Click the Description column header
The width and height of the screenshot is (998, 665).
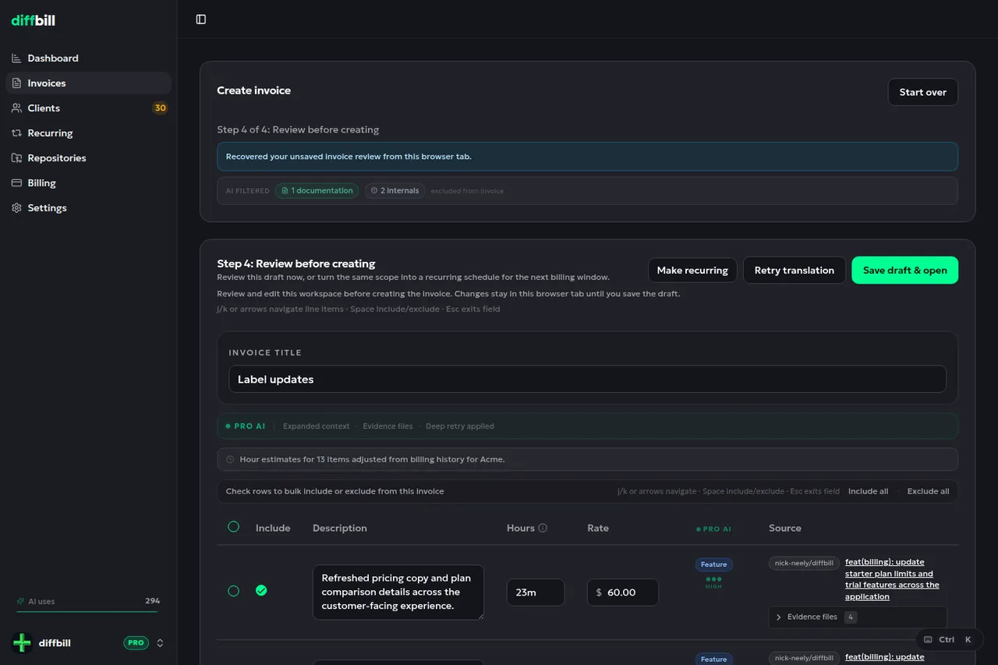[x=339, y=528]
